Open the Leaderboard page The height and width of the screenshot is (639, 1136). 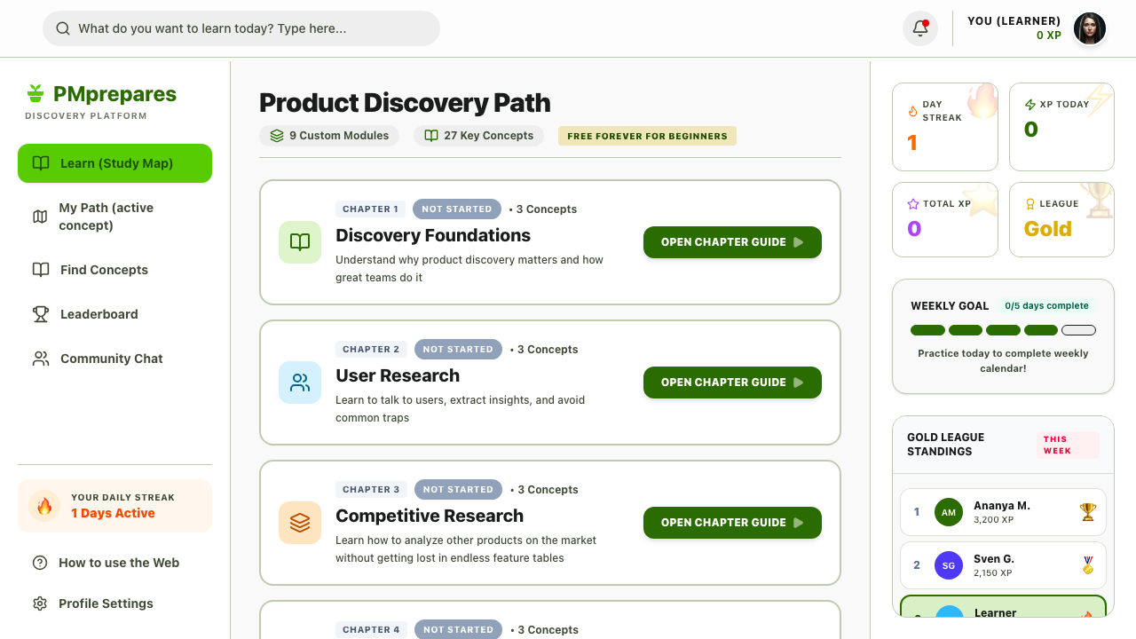[x=114, y=314]
